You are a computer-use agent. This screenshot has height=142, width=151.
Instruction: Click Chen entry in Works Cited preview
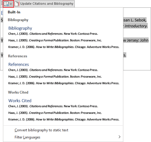tap(53, 106)
